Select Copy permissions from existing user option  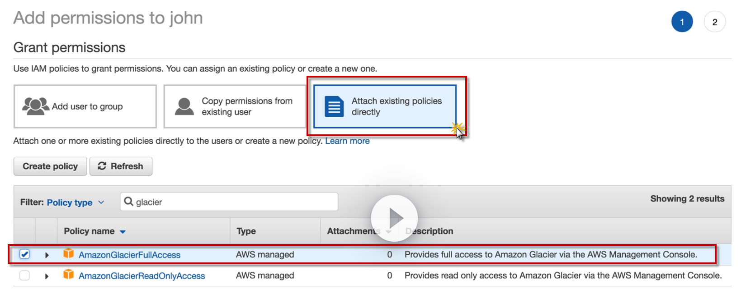(x=235, y=106)
